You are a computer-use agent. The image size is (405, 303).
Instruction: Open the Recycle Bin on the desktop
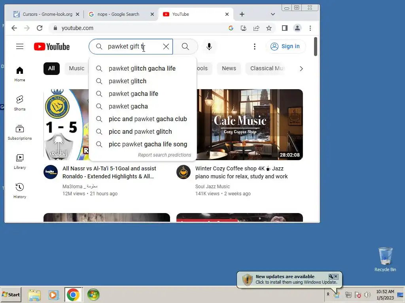point(385,259)
